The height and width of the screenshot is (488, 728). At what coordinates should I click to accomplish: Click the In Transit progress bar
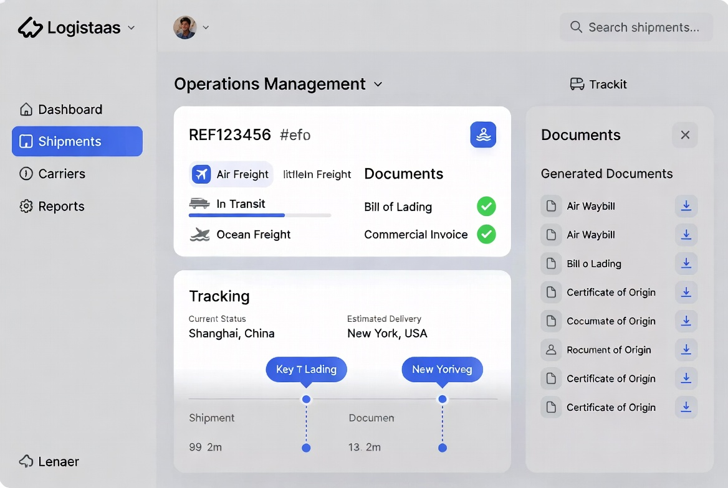[260, 215]
